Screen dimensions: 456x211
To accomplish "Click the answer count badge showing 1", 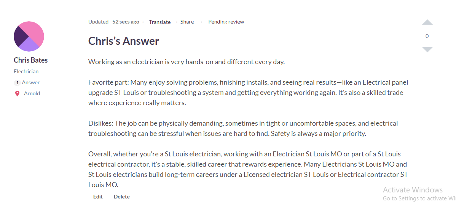I will [x=17, y=83].
